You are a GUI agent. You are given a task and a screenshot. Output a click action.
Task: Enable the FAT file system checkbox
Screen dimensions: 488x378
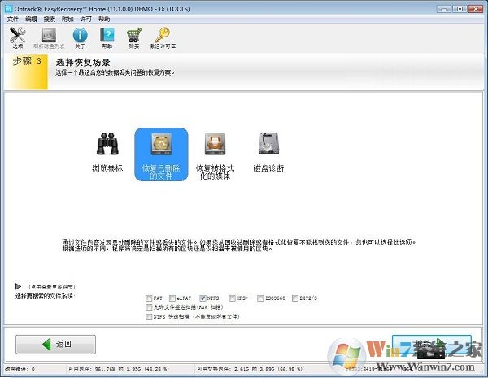click(148, 298)
